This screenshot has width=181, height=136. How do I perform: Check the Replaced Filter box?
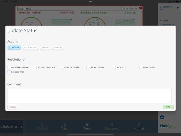click(x=9, y=72)
